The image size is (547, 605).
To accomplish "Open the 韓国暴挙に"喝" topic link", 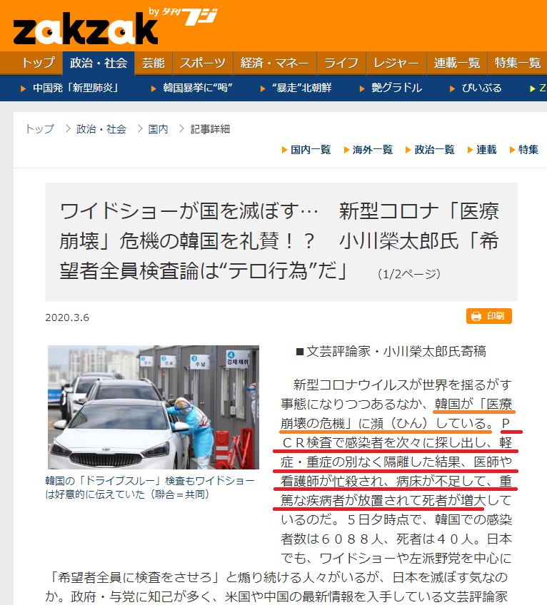I will (197, 88).
